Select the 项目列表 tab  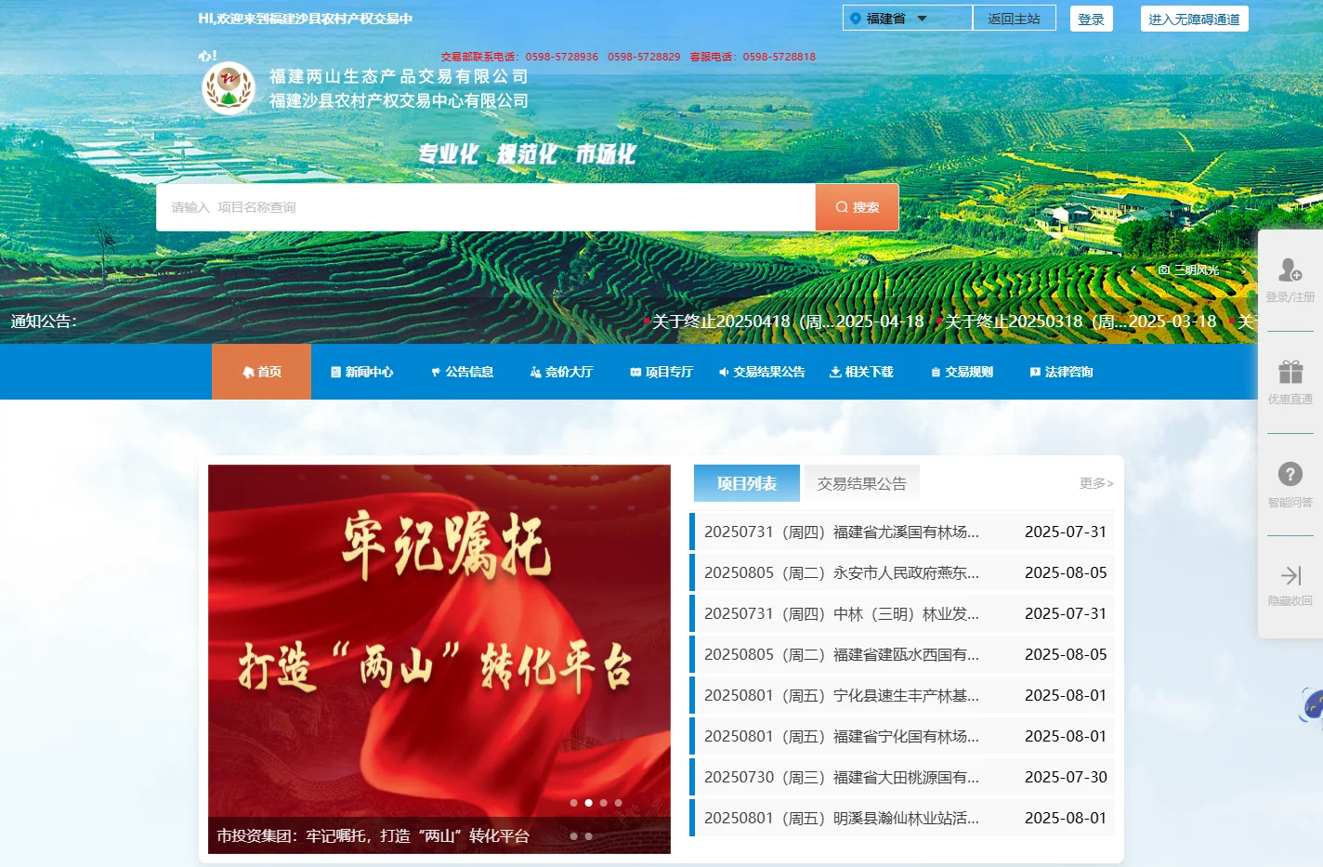click(x=747, y=483)
